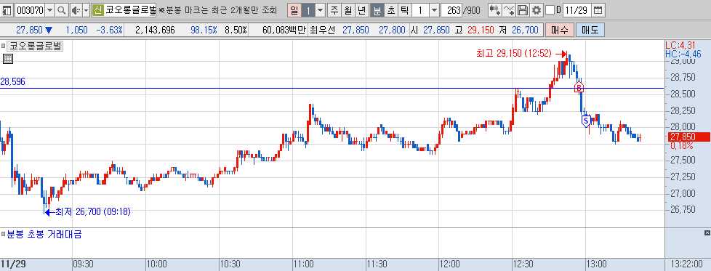The image size is (711, 271).
Task: Open the candlestick chart-type icon
Action: [495, 9]
